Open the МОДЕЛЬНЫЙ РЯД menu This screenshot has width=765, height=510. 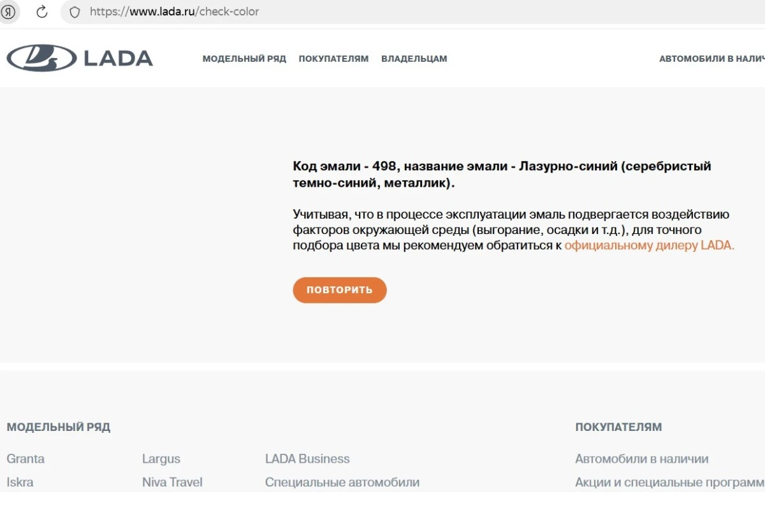point(244,59)
